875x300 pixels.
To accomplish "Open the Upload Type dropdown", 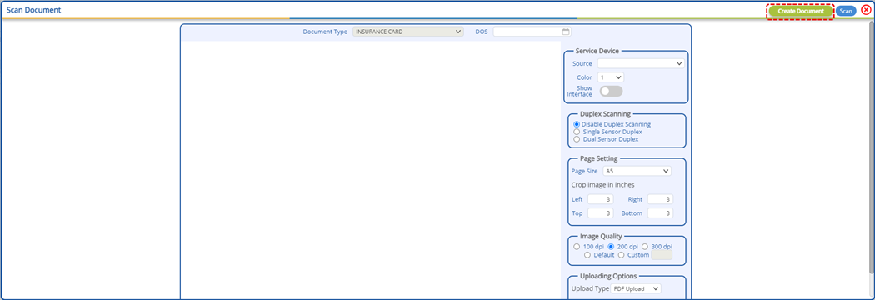I will coord(636,289).
